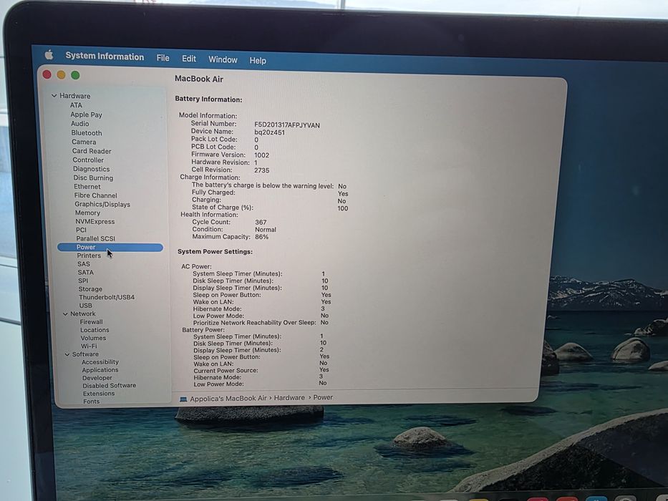Select ATA in the sidebar
668x501 pixels.
(76, 104)
